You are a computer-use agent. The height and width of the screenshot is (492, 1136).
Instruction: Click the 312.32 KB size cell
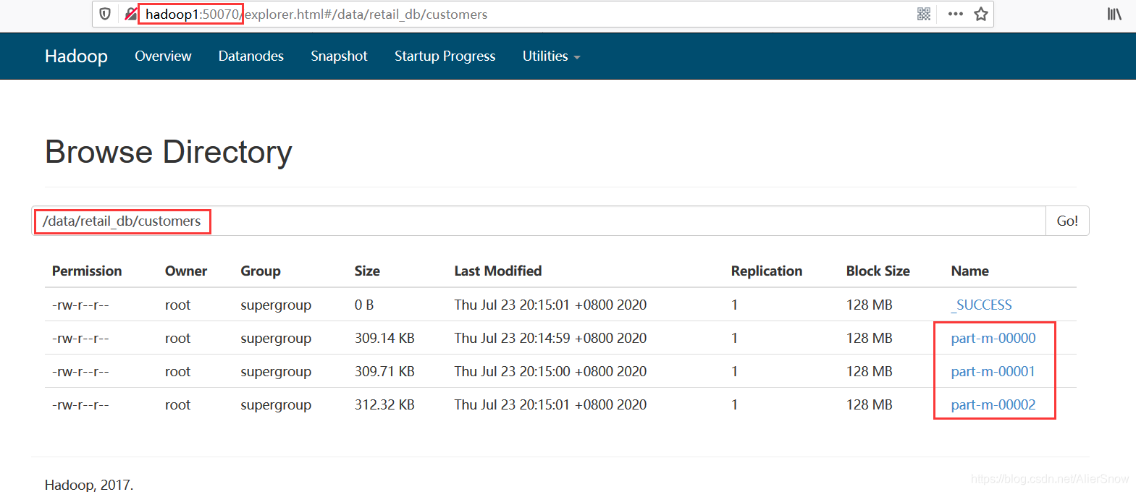pos(384,404)
